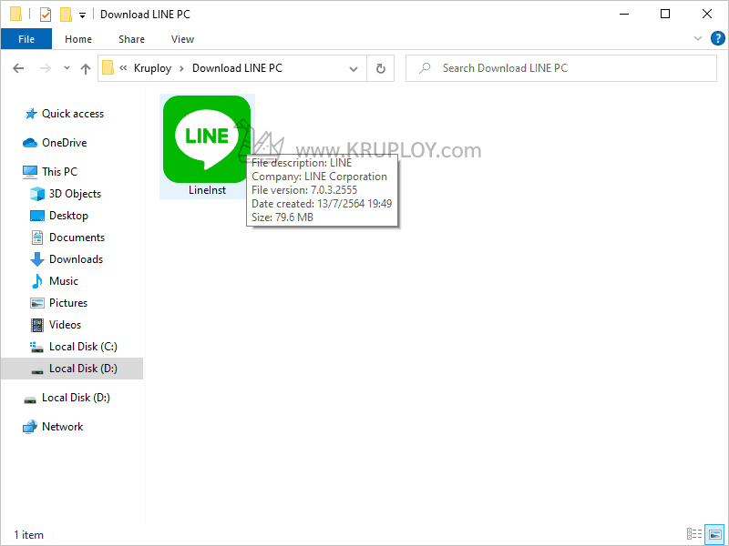Switch to Details view in status bar
The width and height of the screenshot is (729, 546).
pos(694,534)
